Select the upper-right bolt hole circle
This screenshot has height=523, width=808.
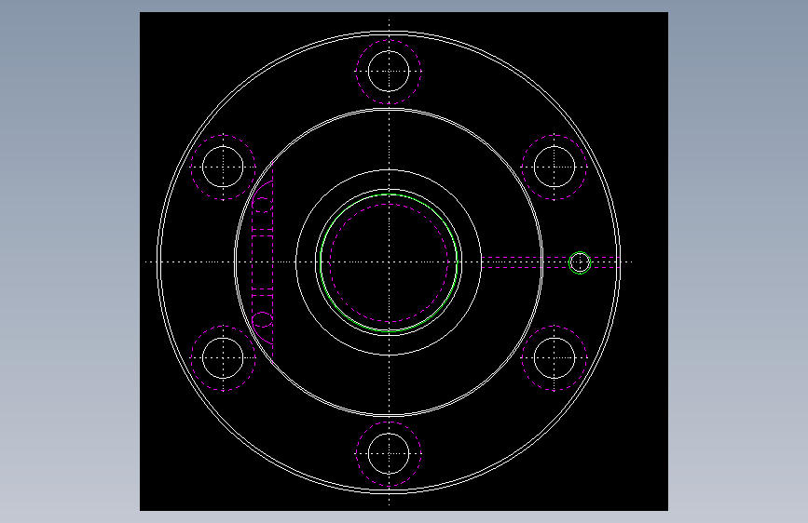click(x=555, y=167)
